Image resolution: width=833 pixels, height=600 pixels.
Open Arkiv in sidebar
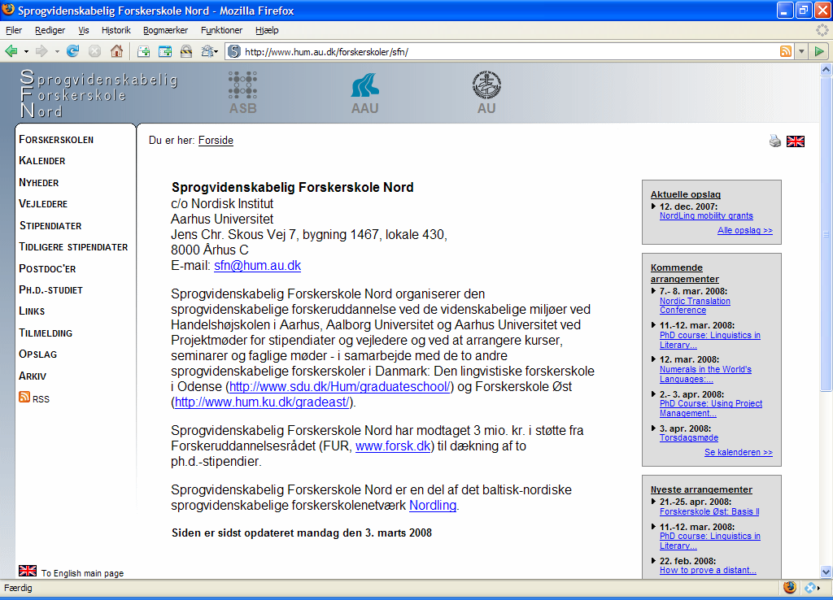pos(33,376)
